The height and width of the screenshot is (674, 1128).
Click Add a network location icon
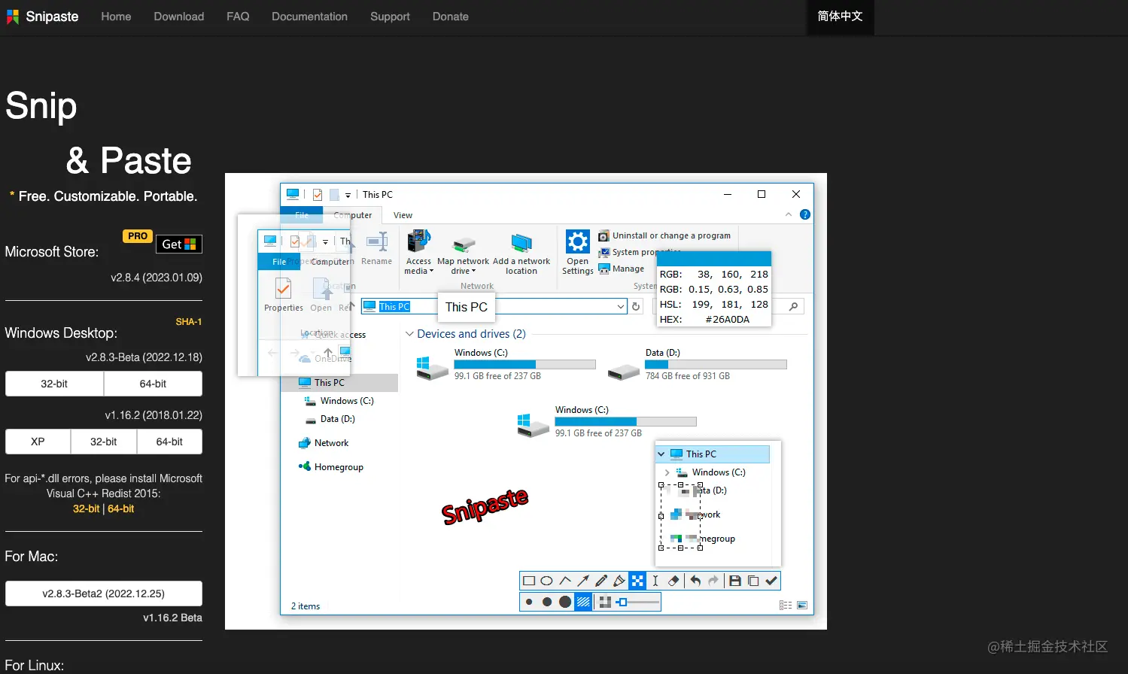pyautogui.click(x=521, y=243)
